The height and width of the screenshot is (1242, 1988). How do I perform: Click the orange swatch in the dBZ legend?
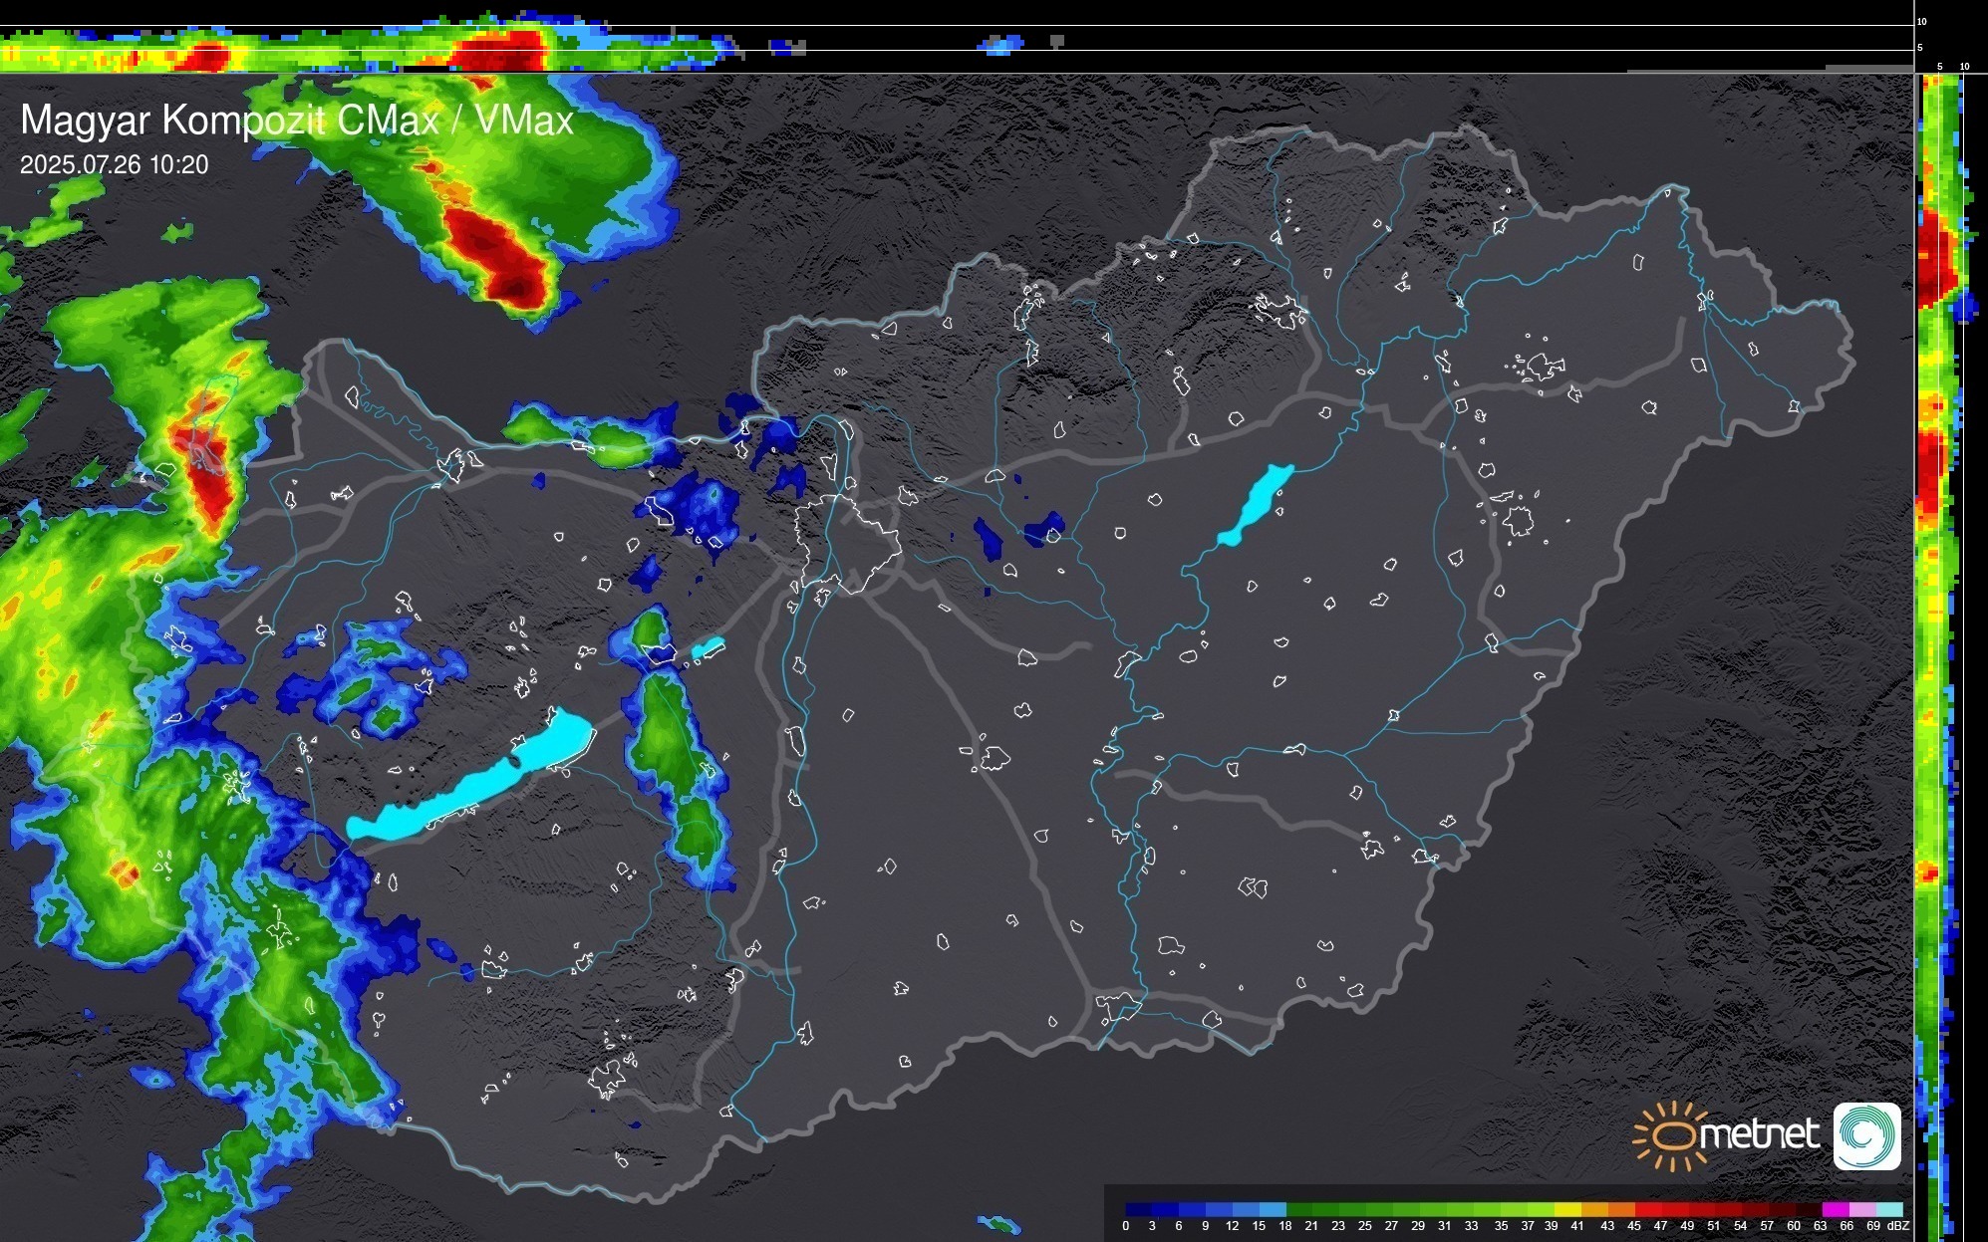click(1621, 1209)
